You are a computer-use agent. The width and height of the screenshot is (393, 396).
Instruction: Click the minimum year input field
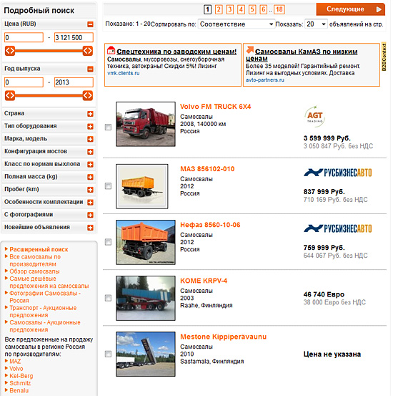point(24,82)
